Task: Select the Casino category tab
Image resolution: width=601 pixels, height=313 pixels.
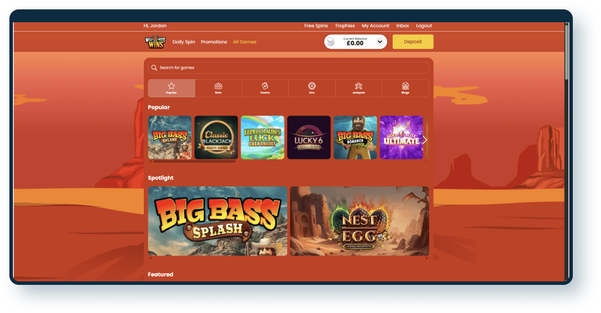Action: tap(265, 89)
